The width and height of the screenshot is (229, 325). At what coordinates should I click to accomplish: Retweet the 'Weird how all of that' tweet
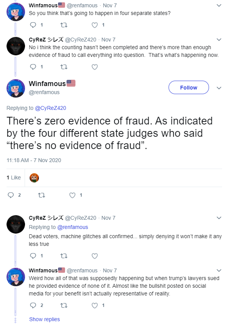[64, 305]
